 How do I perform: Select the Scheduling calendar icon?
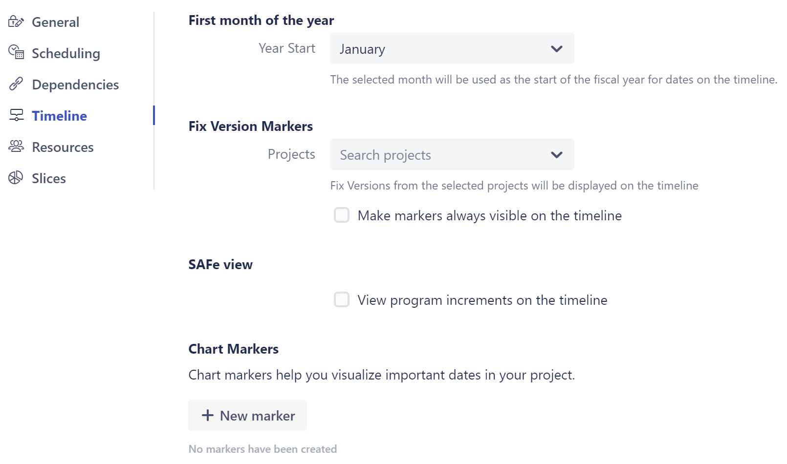17,53
